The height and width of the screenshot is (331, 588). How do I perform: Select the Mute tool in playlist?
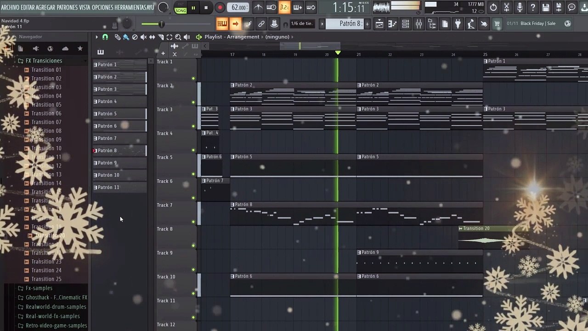(x=143, y=37)
